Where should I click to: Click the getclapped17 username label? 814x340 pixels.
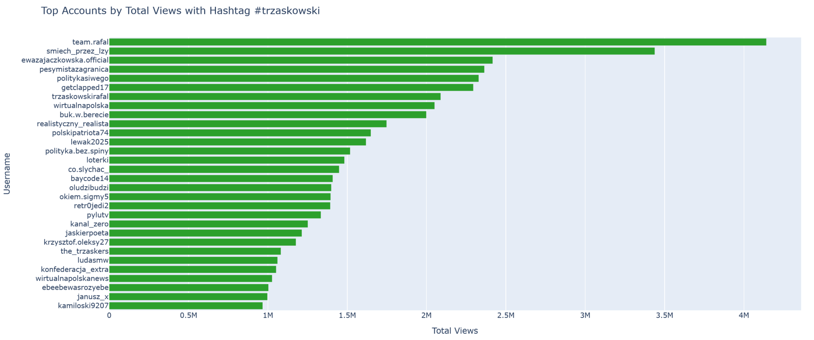[85, 87]
